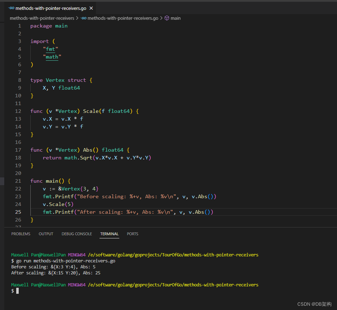Screen dimensions: 337x310
Task: Click 'import (' on line 3
Action: pos(43,42)
